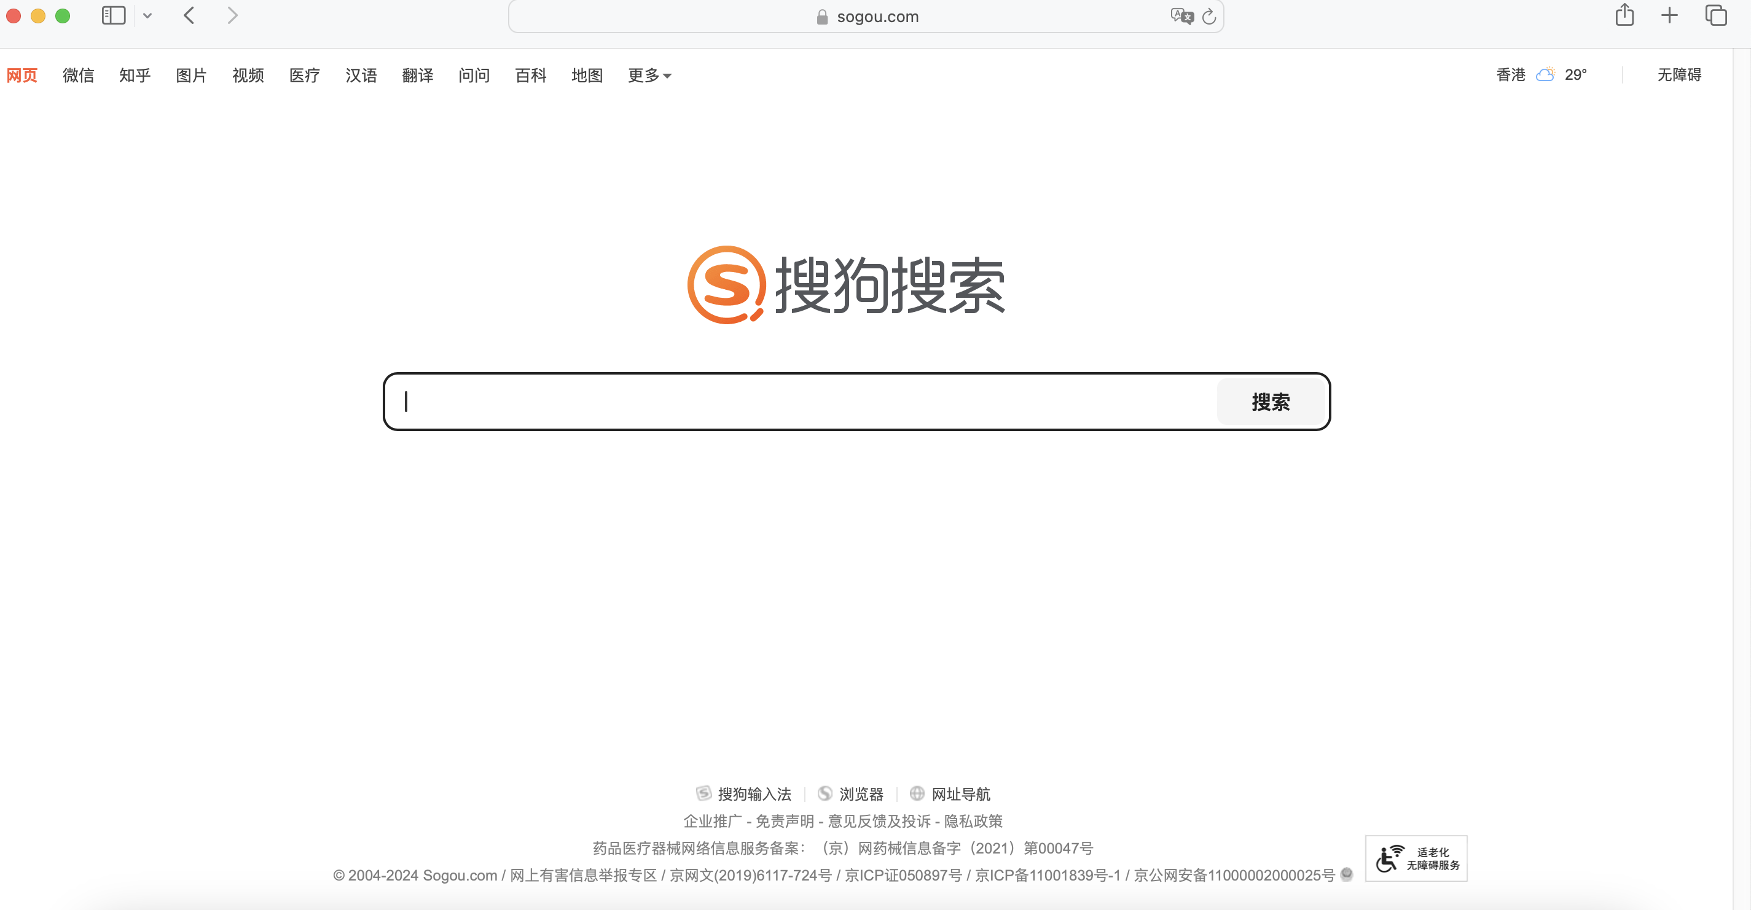Open the 知乎 search tab

pos(135,76)
